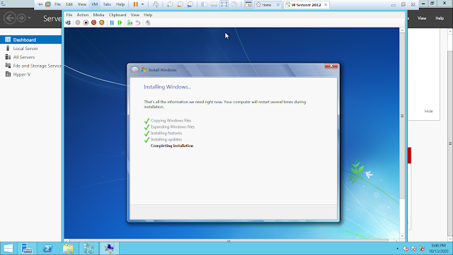Click the Start VM icon in Hyper-V toolbar

(x=78, y=23)
